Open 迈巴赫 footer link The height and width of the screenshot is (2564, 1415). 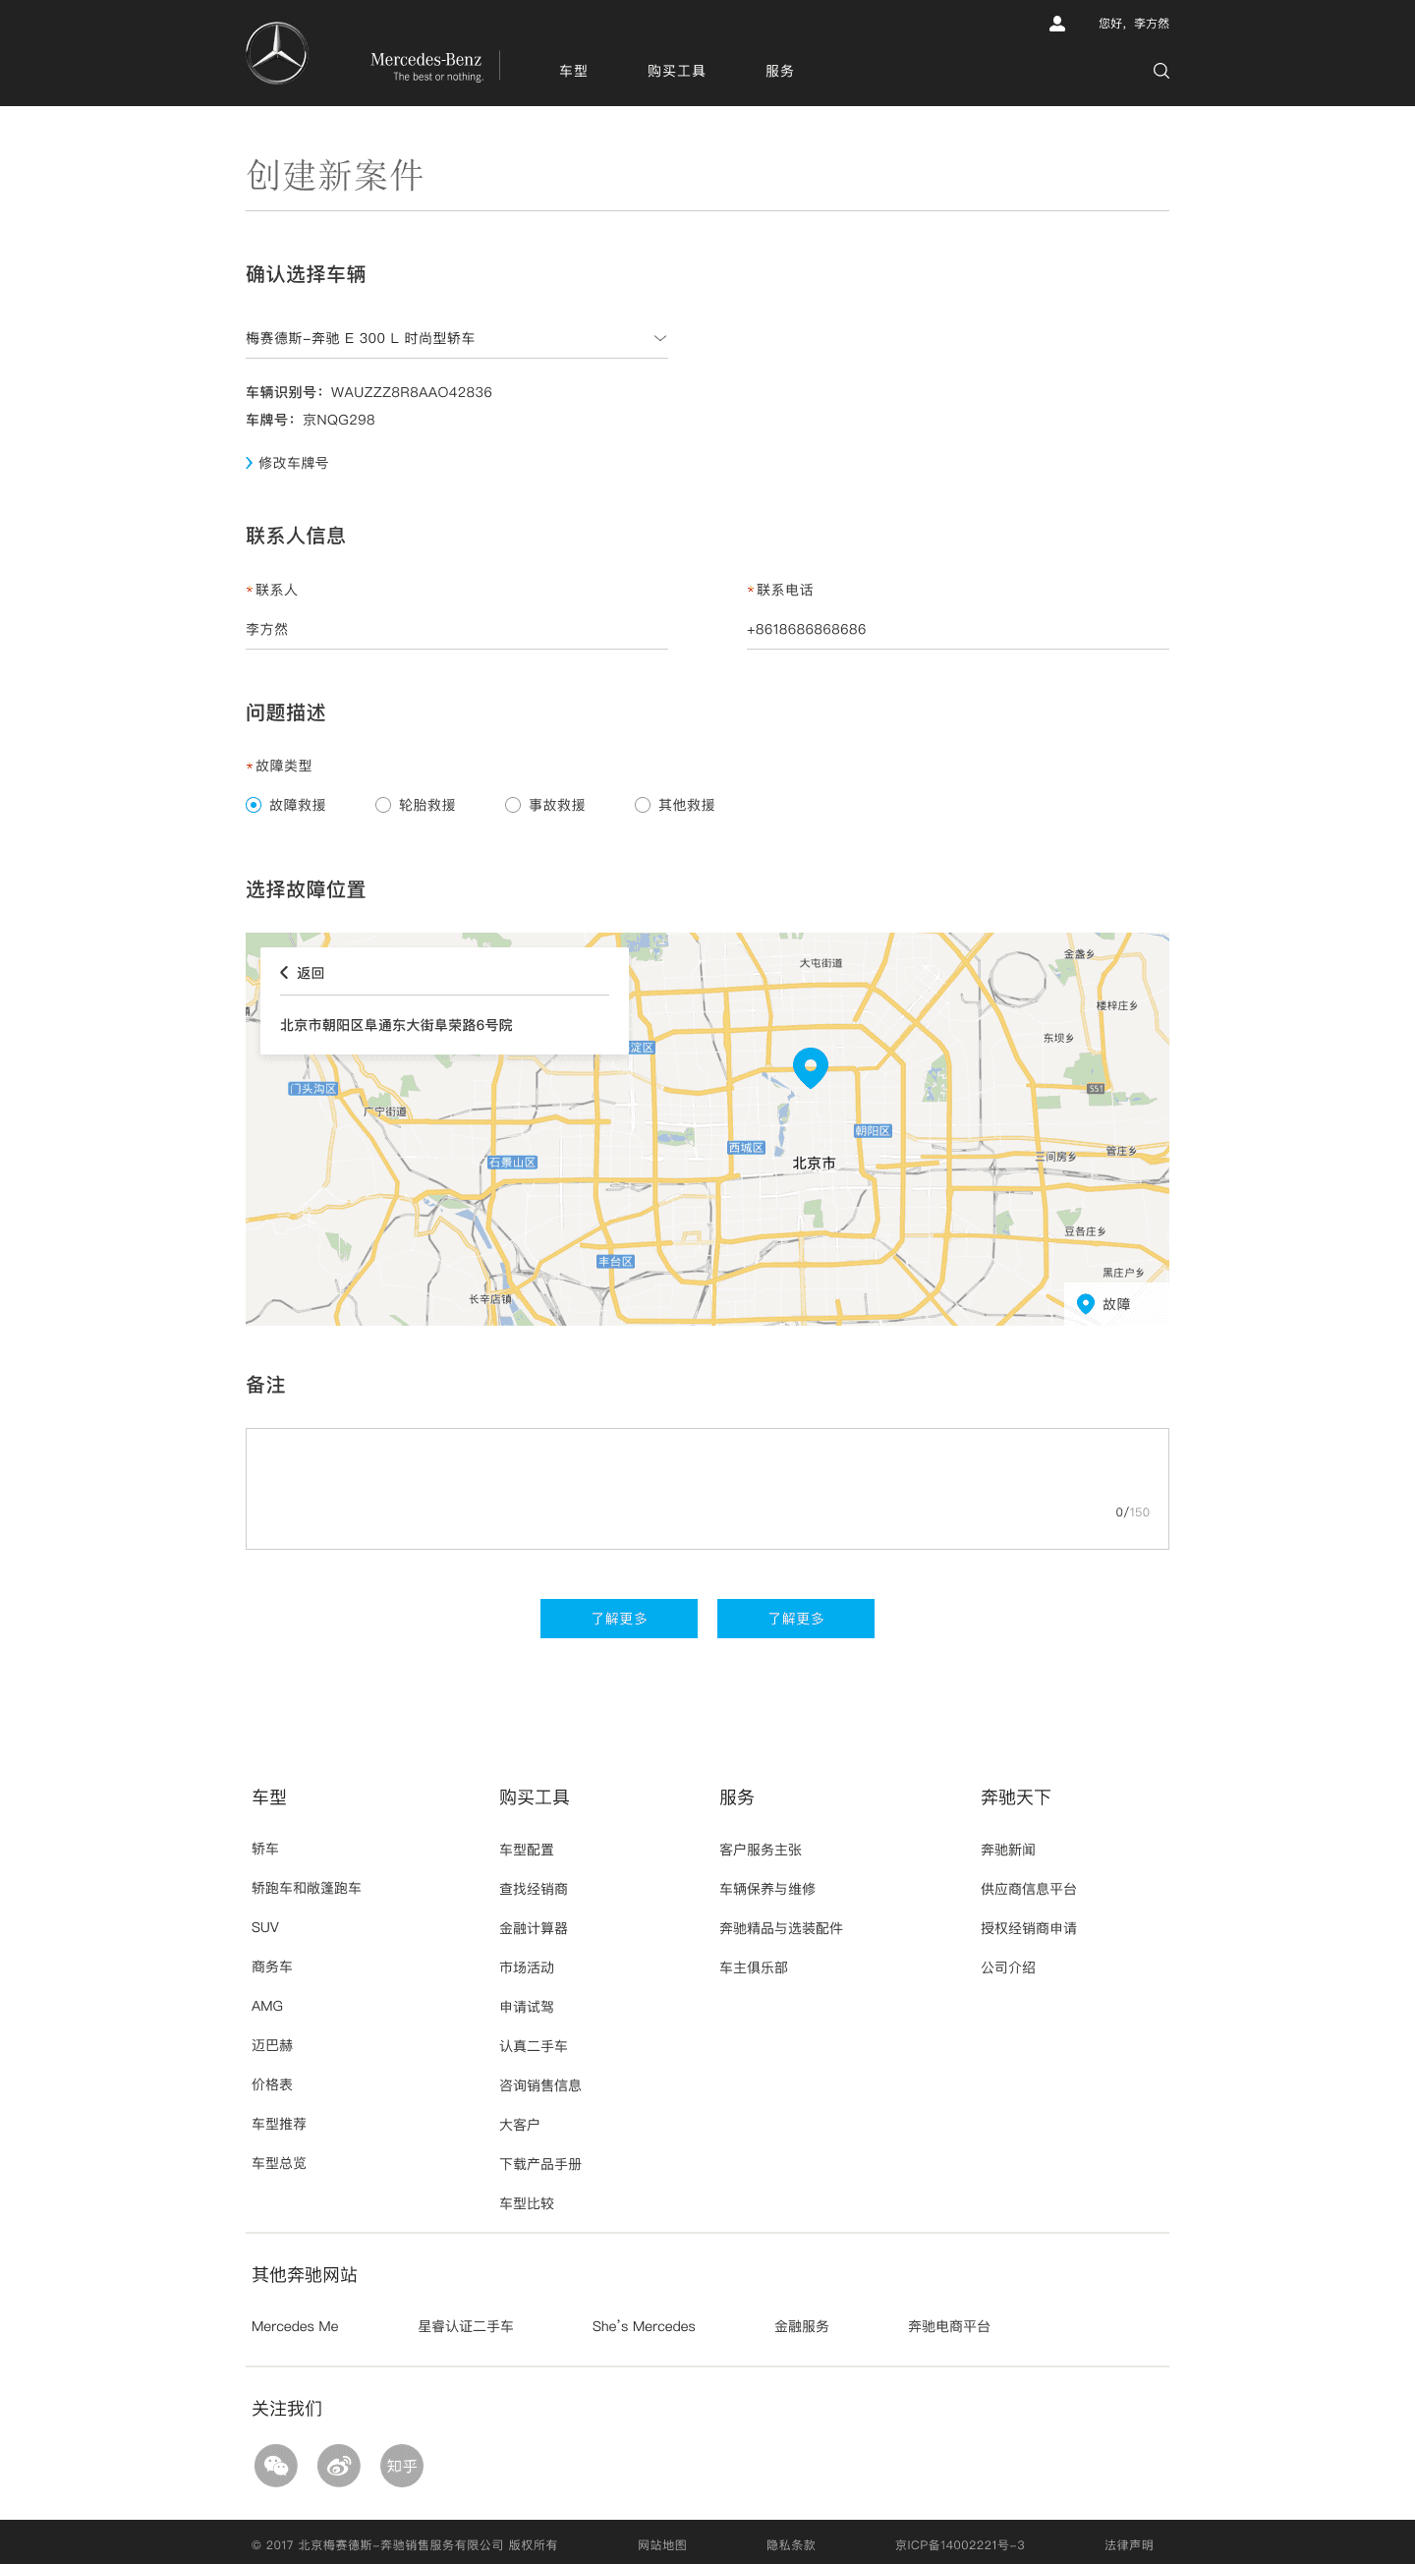coord(271,2044)
